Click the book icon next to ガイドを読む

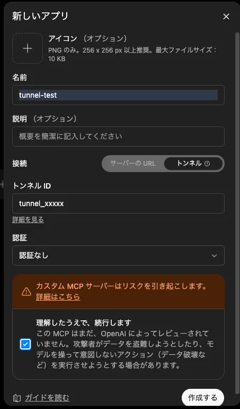coord(17,398)
